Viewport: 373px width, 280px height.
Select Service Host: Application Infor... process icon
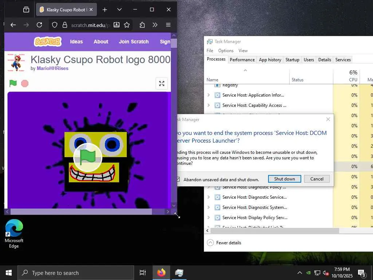tap(217, 95)
